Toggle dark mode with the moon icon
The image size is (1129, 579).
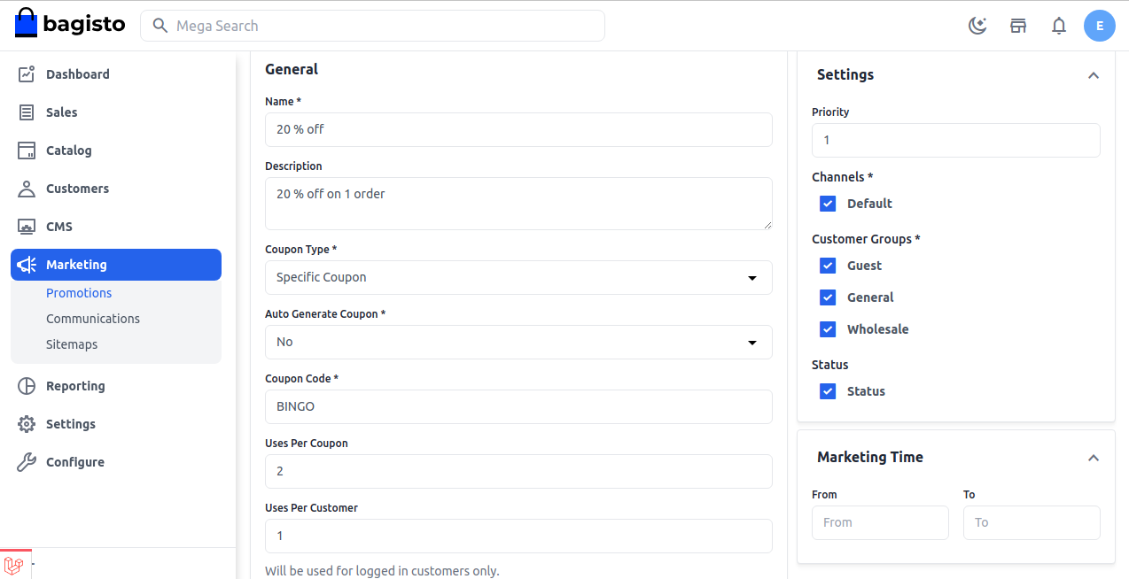point(977,26)
